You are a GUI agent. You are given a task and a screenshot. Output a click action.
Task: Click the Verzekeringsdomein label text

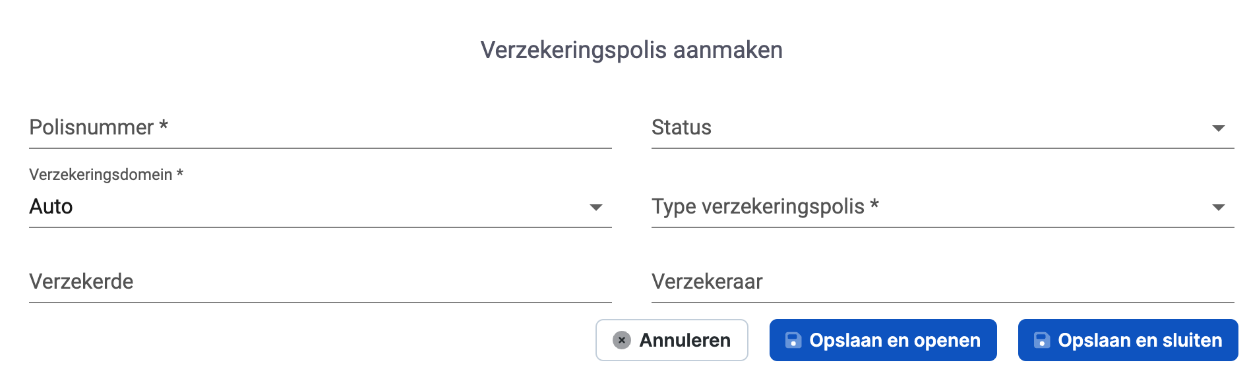100,175
